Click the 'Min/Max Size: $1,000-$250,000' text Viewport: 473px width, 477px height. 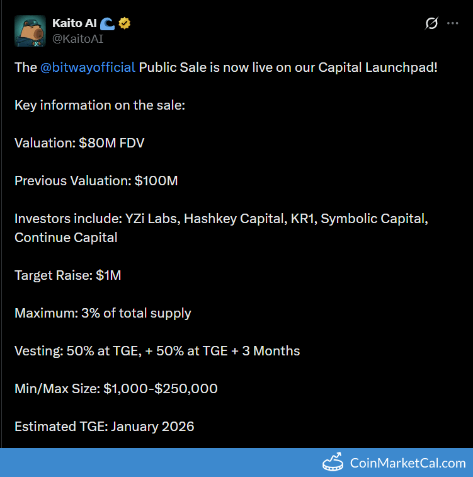116,389
